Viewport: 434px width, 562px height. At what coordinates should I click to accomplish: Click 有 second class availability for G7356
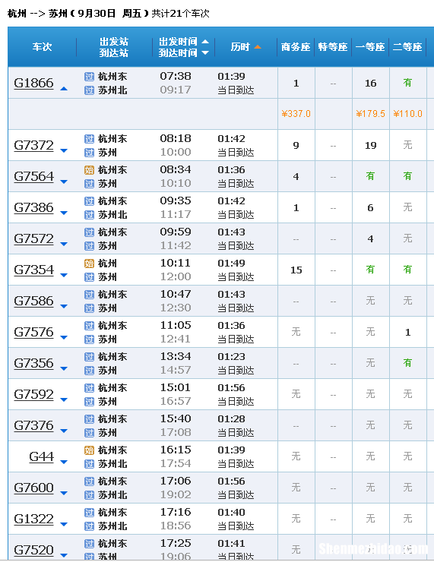click(x=407, y=363)
